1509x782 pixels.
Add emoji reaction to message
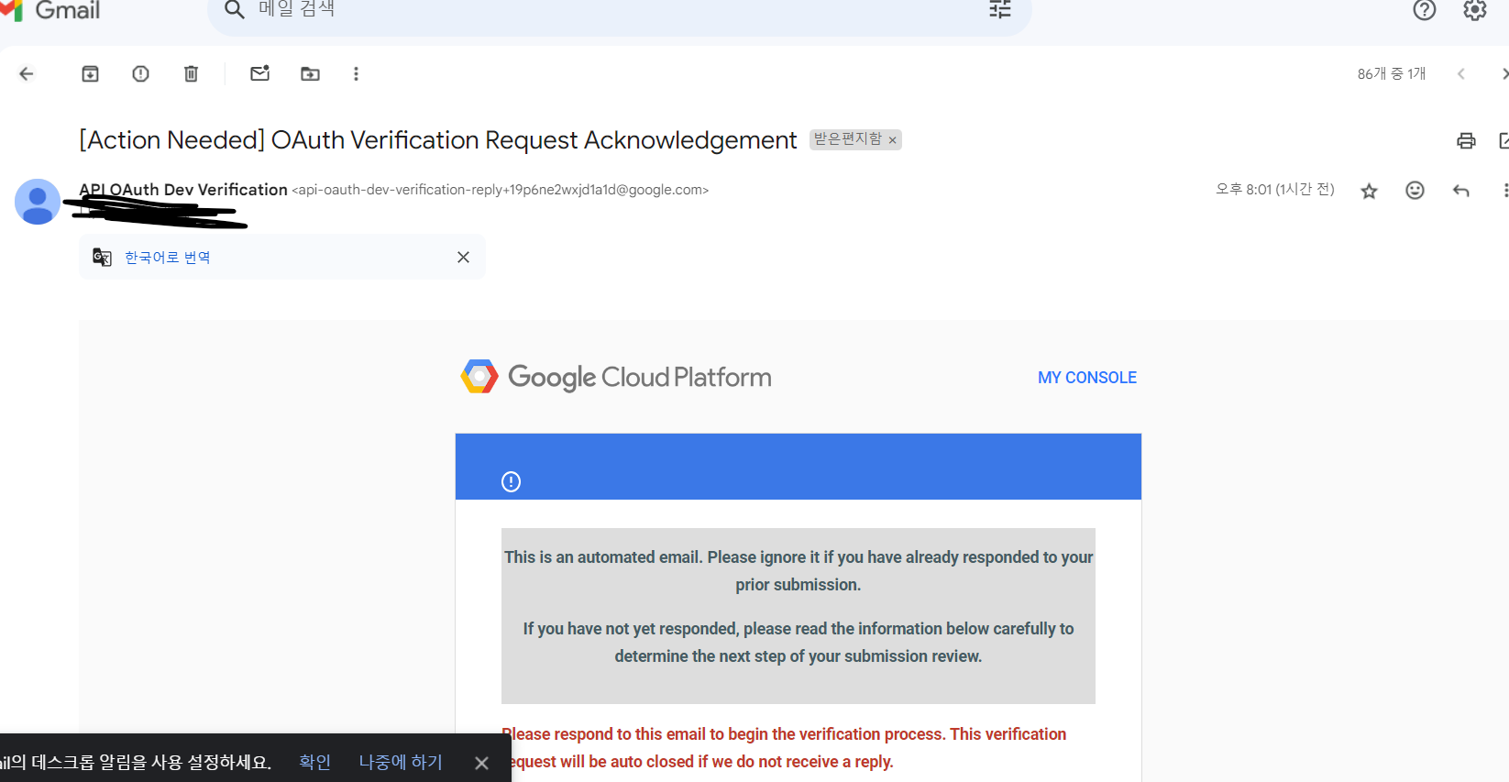click(1415, 190)
